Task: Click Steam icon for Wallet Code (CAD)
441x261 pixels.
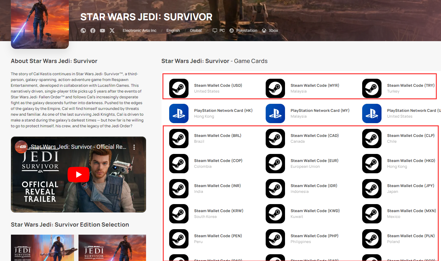Action: (275, 139)
